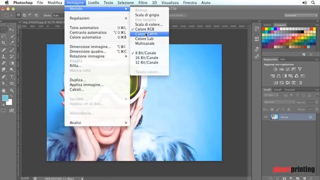The width and height of the screenshot is (320, 180).
Task: Switch to the Canali tab
Action: click(x=277, y=90)
